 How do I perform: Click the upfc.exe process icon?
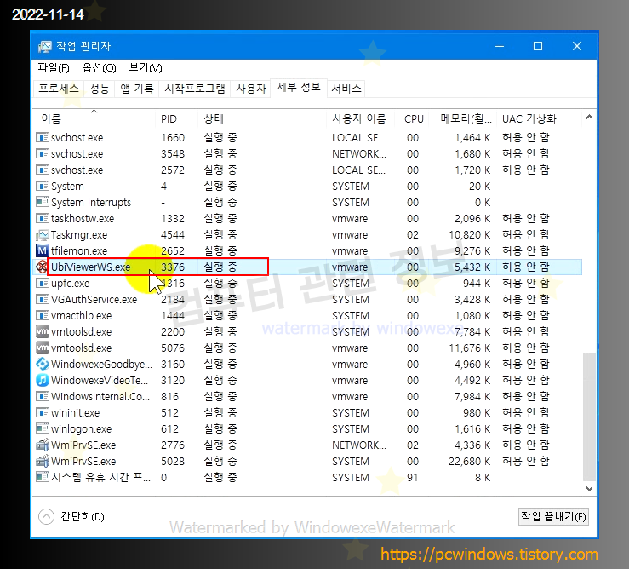click(42, 283)
